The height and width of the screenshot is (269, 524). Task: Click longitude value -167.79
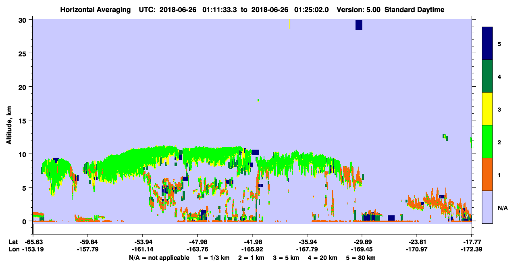click(x=307, y=249)
